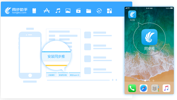
Task: Click the small 安装同步推 button below the panel
Action: [x=63, y=75]
